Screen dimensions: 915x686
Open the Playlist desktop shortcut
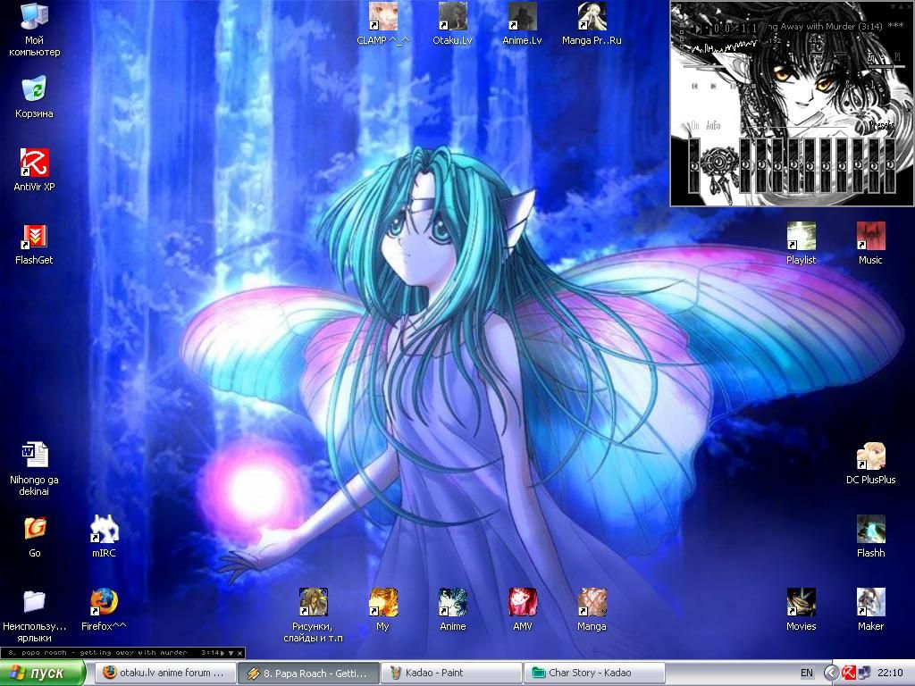coord(802,243)
